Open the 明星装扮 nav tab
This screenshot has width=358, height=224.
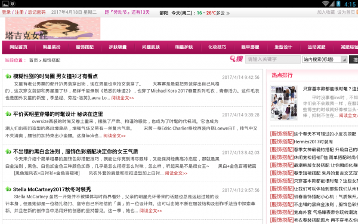(x=51, y=47)
